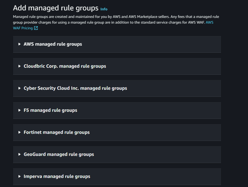Click the Add managed rule groups page title
This screenshot has height=187, width=248.
(56, 8)
